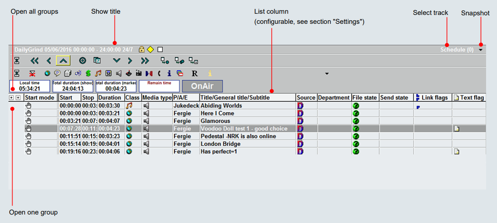
Task: Click the double right chevron navigation icon
Action: pyautogui.click(x=144, y=61)
